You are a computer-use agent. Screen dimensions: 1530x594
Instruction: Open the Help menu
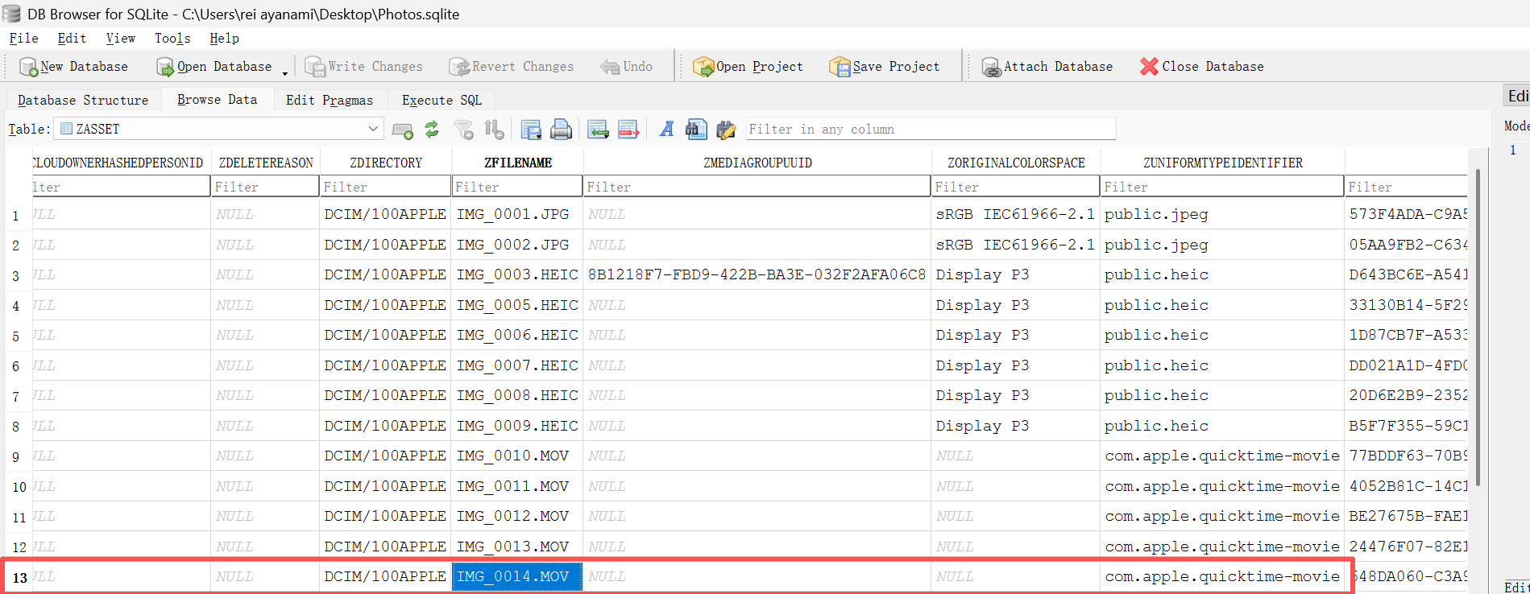[x=224, y=39]
